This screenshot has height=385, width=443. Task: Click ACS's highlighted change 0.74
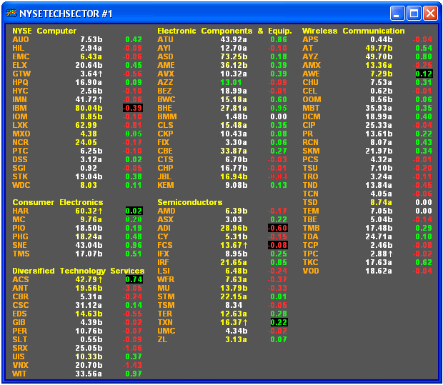click(x=134, y=279)
